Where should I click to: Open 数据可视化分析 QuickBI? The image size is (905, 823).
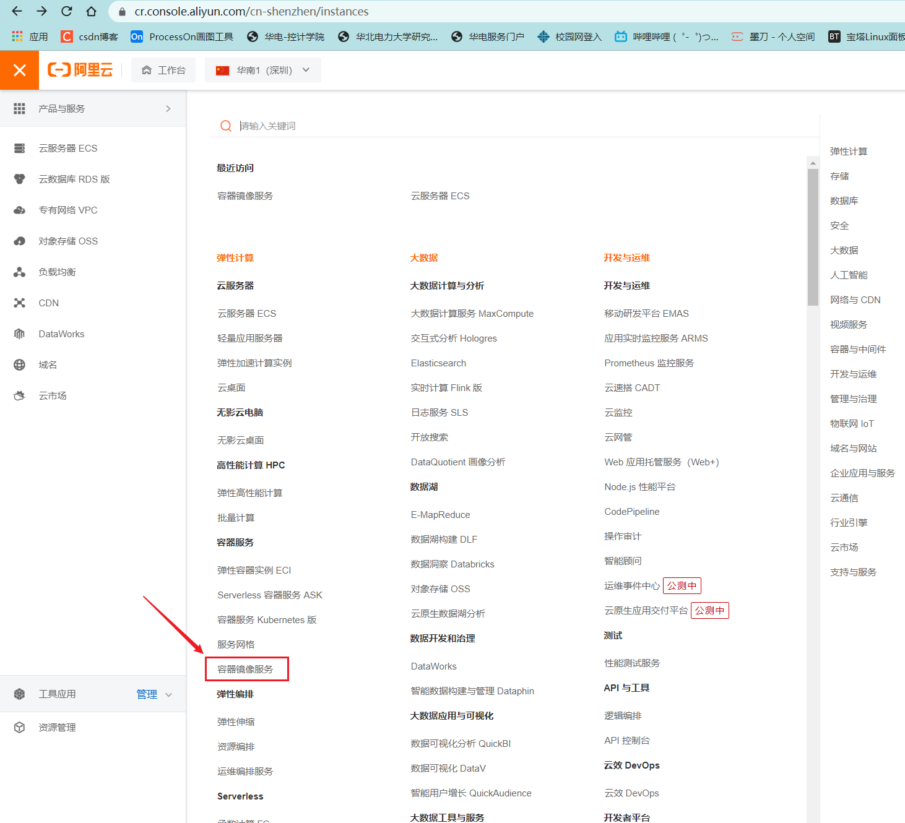pos(461,743)
